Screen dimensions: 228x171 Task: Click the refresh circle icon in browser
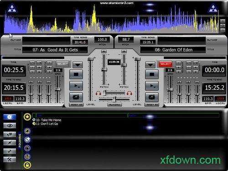click(27, 131)
